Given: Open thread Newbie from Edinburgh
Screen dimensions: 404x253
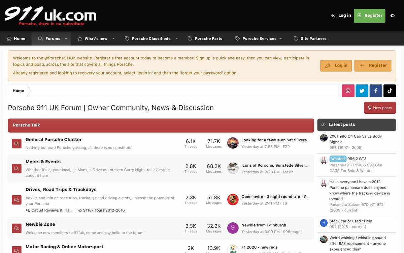Looking at the screenshot, I should click(264, 225).
